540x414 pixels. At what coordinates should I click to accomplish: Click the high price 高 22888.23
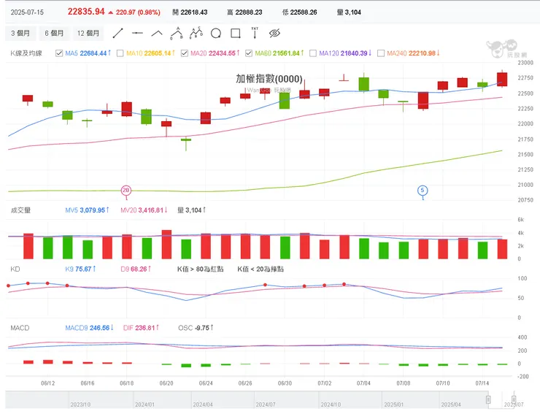[x=244, y=12]
